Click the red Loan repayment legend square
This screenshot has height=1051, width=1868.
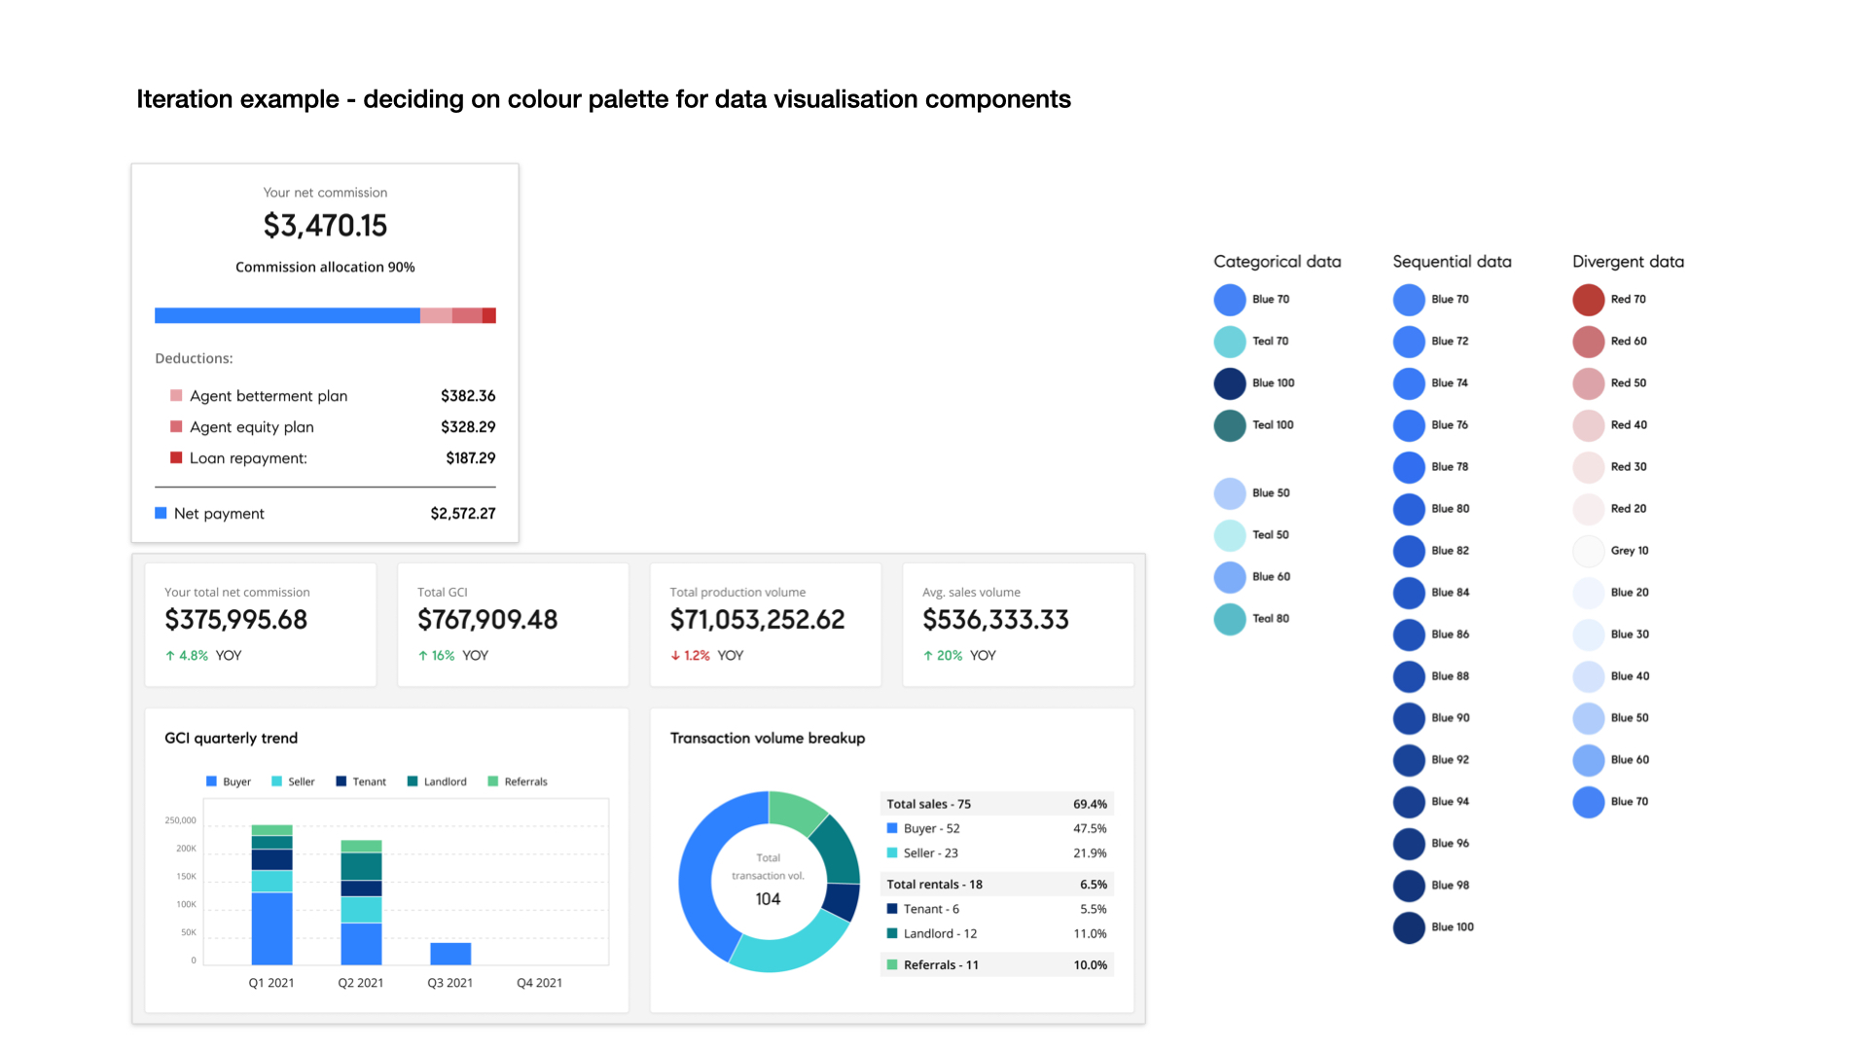coord(176,457)
